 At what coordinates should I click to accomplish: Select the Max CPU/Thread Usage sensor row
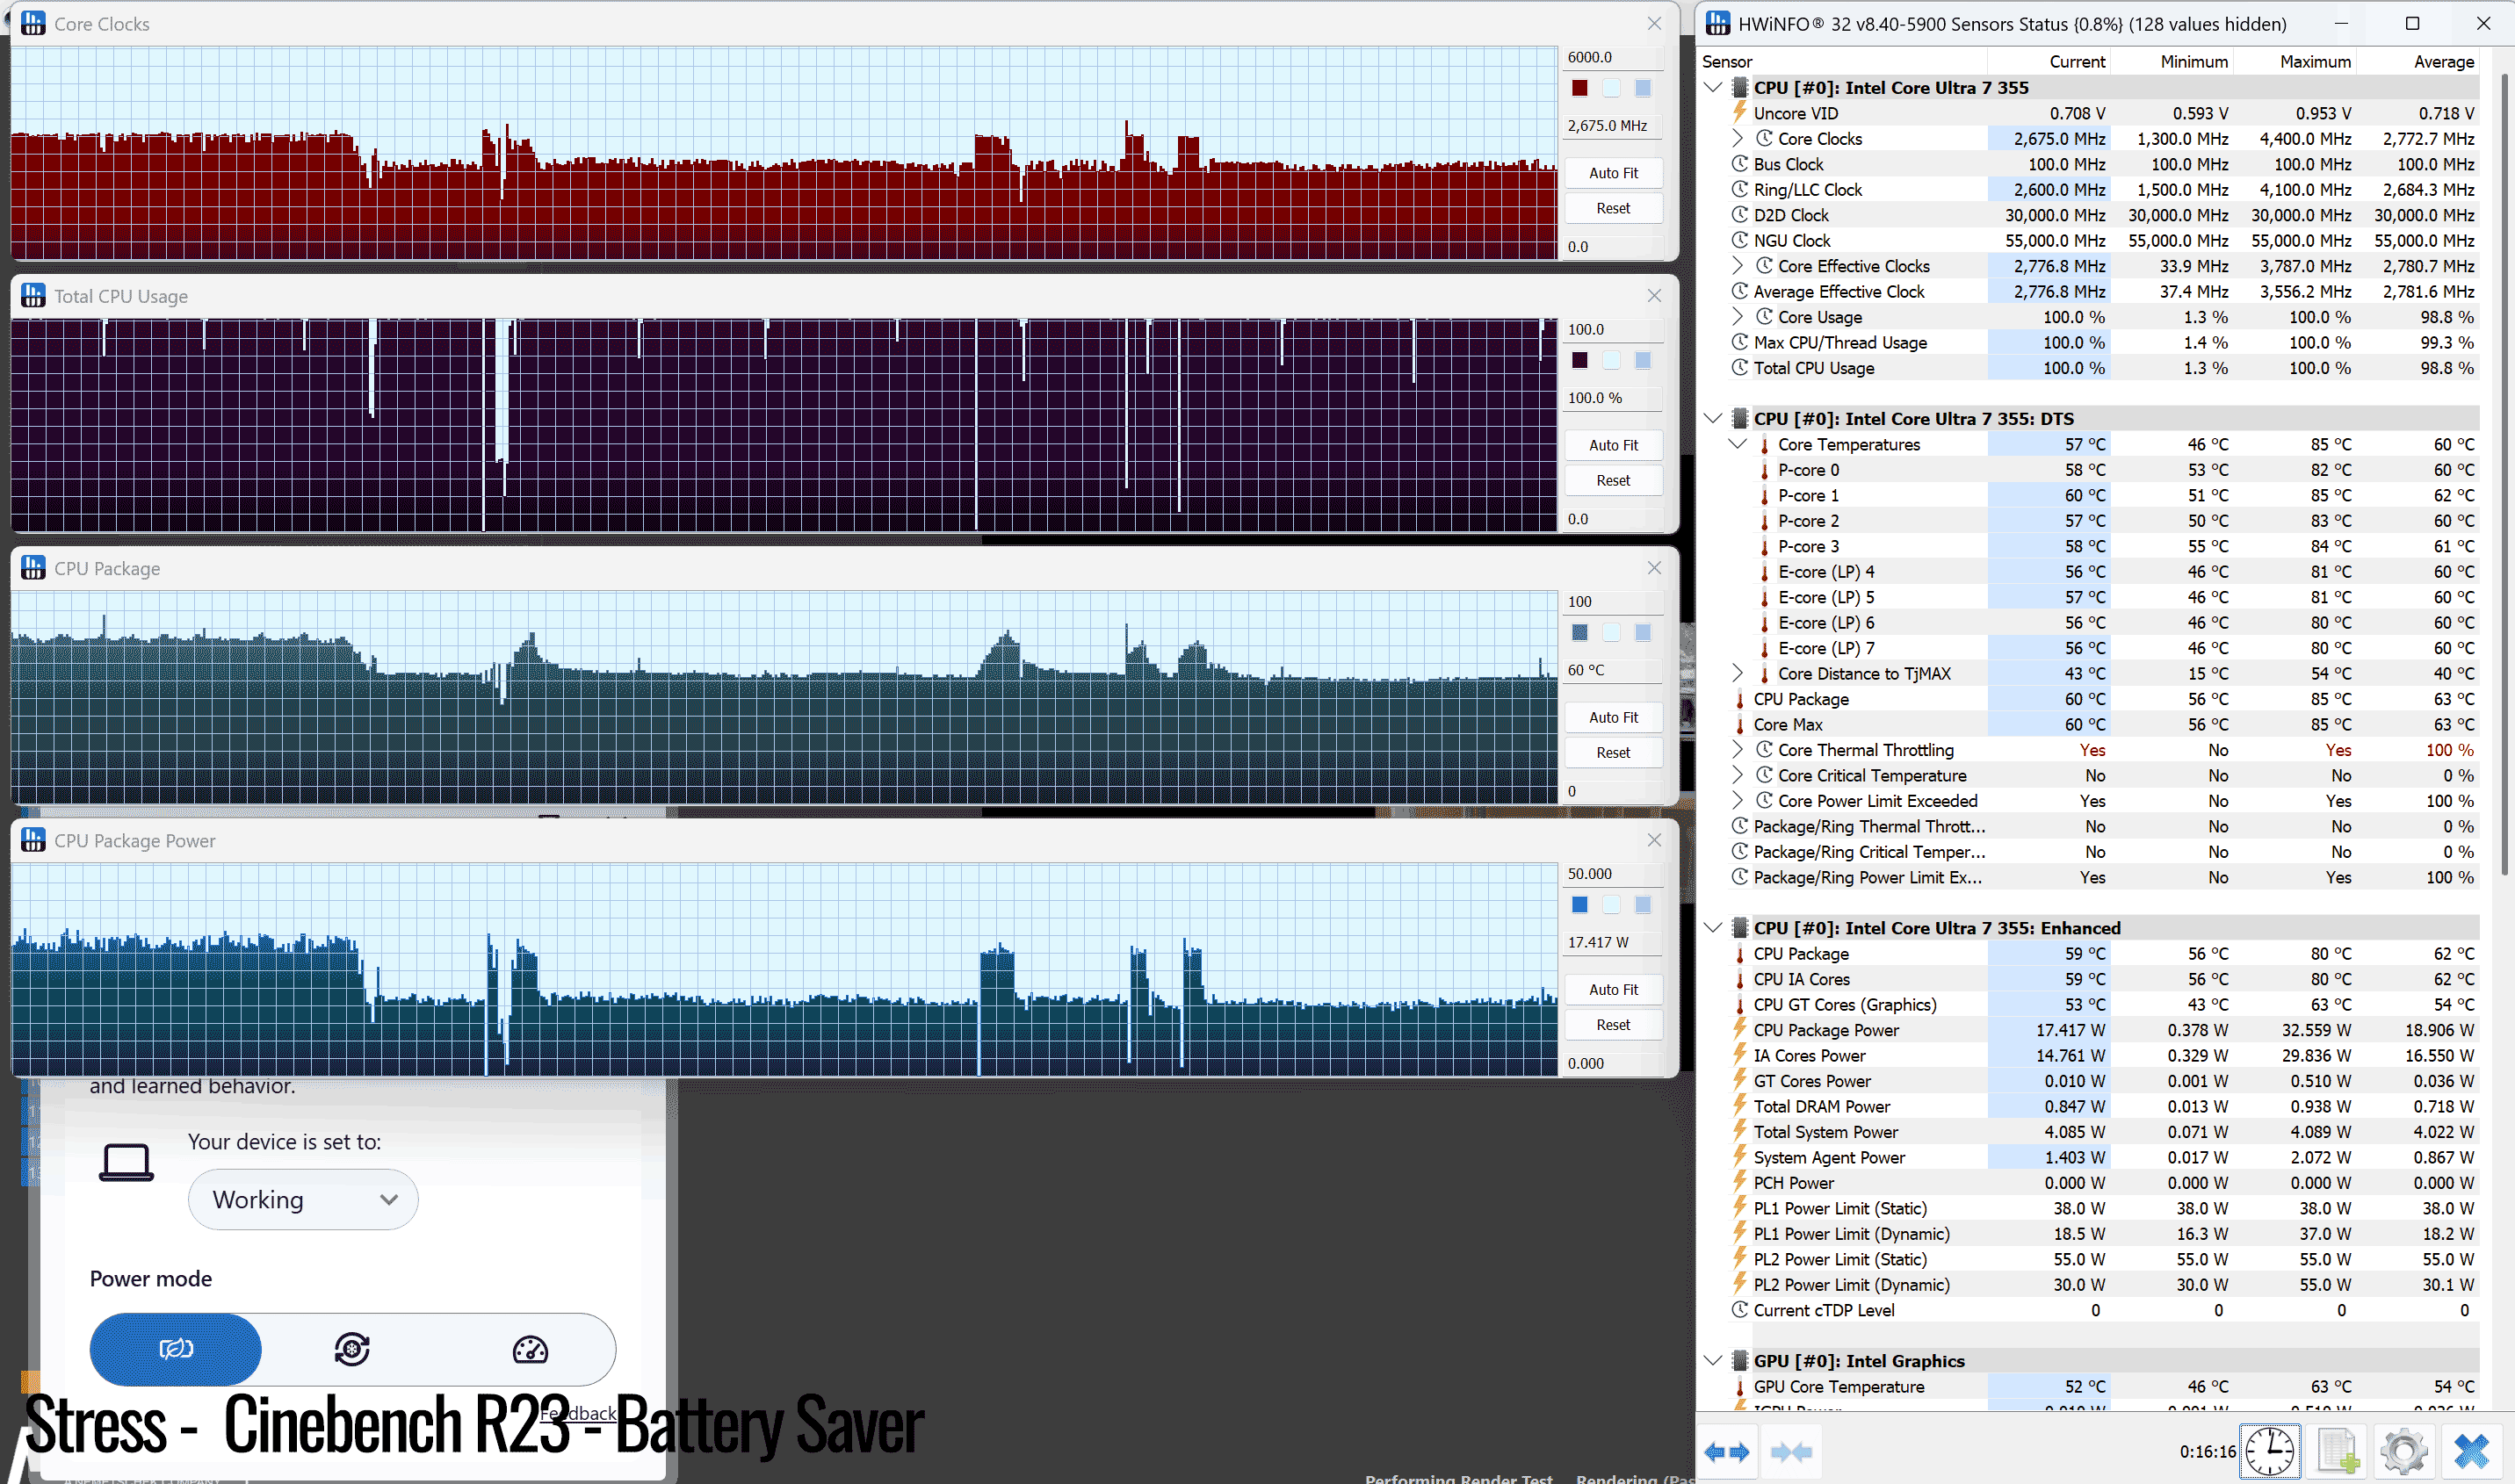[2091, 342]
